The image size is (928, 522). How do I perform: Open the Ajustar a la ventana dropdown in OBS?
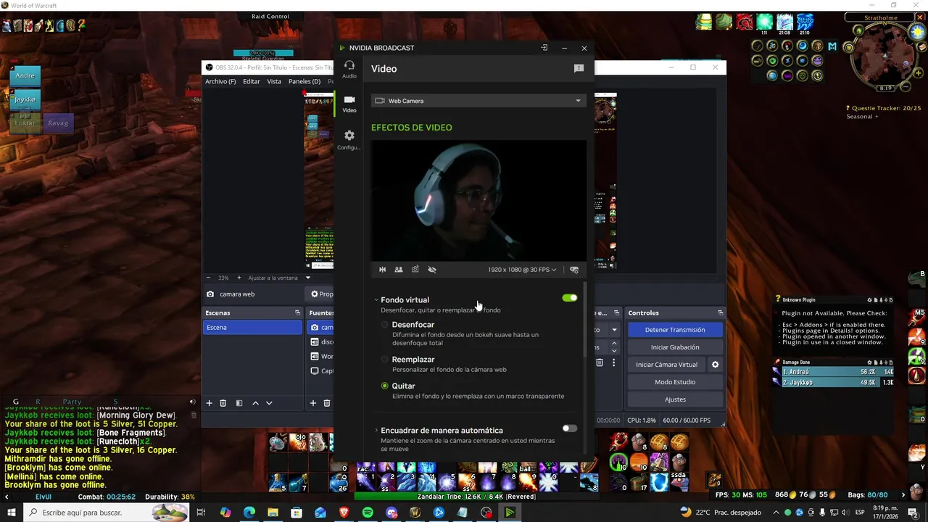[279, 278]
